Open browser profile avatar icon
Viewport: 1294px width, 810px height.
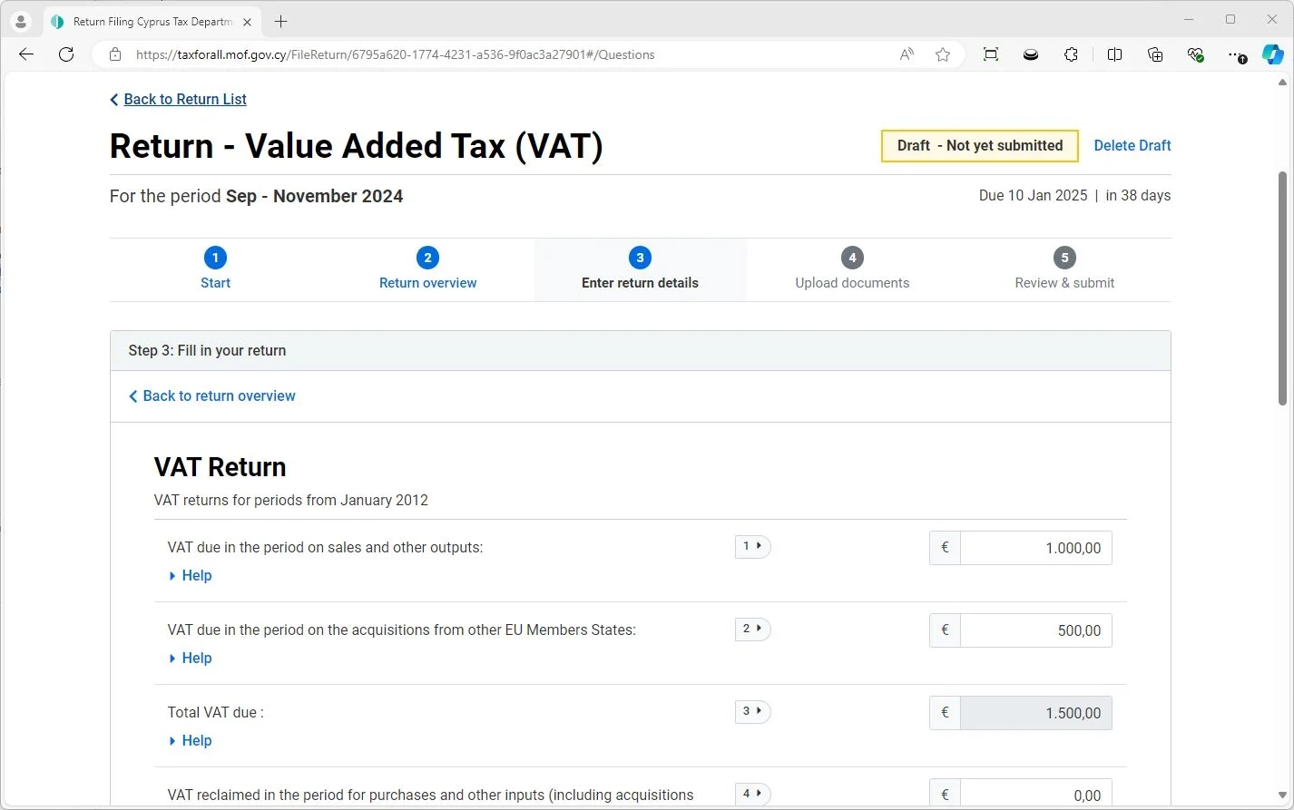coord(20,22)
